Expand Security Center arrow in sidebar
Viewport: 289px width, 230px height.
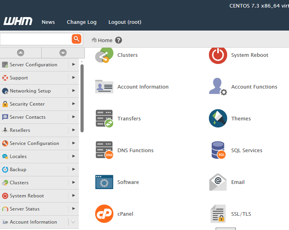pos(74,104)
